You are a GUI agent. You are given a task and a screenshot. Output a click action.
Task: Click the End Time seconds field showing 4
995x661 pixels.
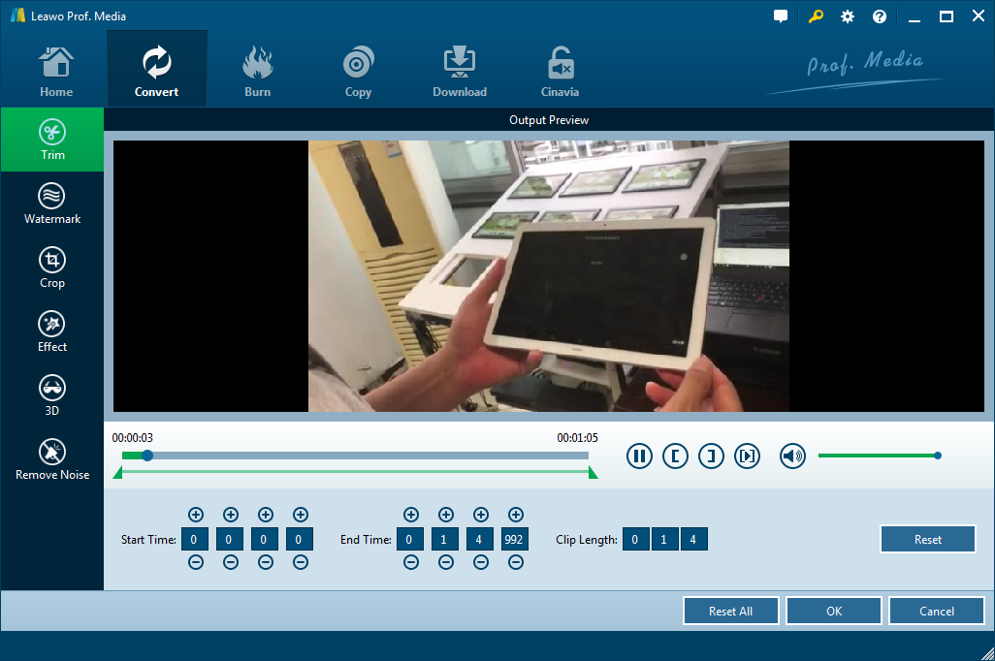(480, 539)
